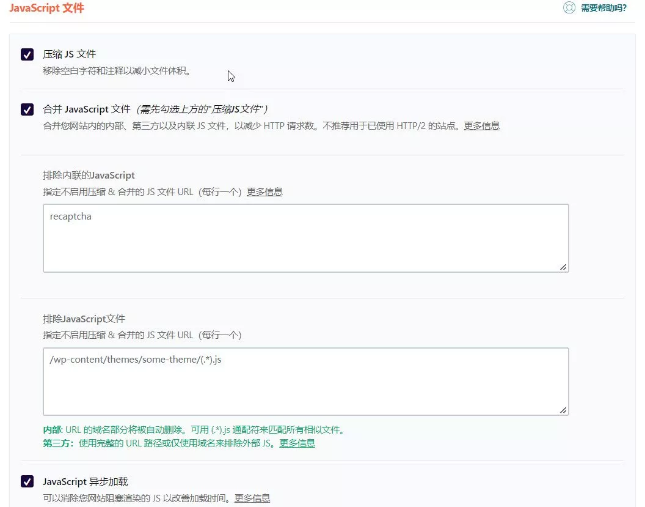Click the 合并 JavaScript 文件 label

pyautogui.click(x=87, y=109)
